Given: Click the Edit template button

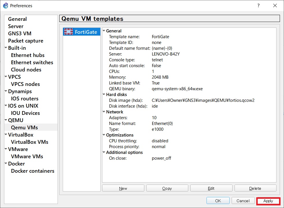Looking at the screenshot, I should [211, 188].
